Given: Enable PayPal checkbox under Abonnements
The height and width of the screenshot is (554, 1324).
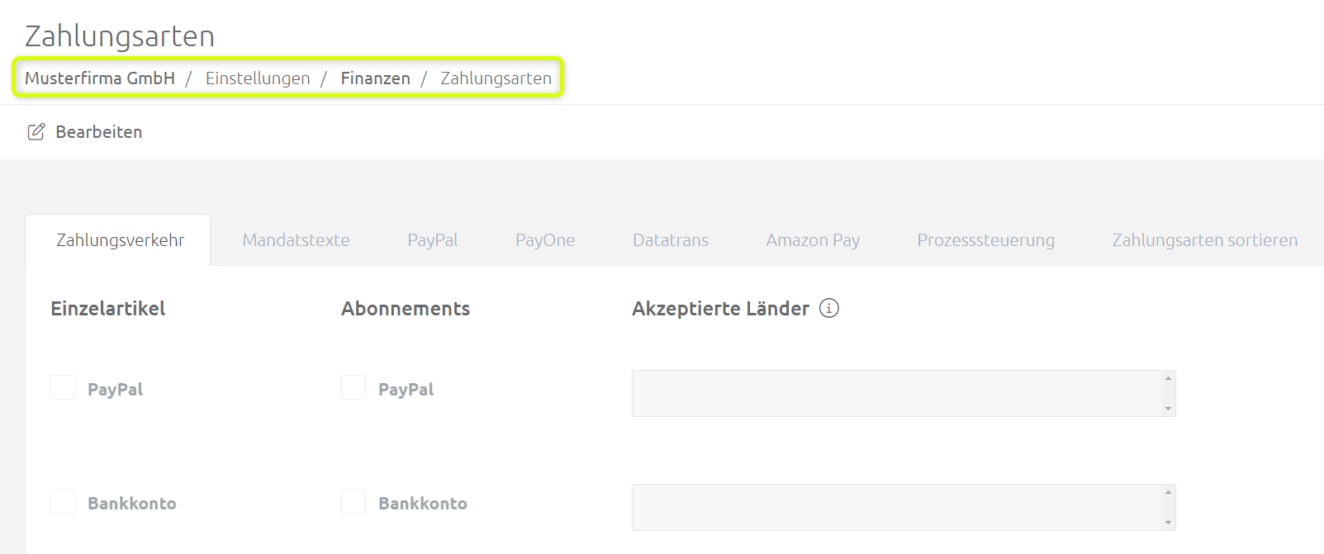Looking at the screenshot, I should click(354, 387).
